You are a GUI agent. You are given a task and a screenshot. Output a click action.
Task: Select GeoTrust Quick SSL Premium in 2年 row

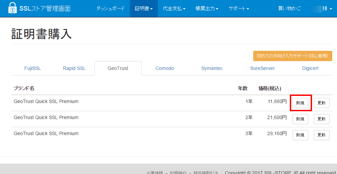46,118
